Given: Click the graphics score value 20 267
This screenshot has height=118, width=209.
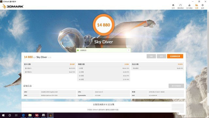Looking at the screenshot, I should click(72, 64).
